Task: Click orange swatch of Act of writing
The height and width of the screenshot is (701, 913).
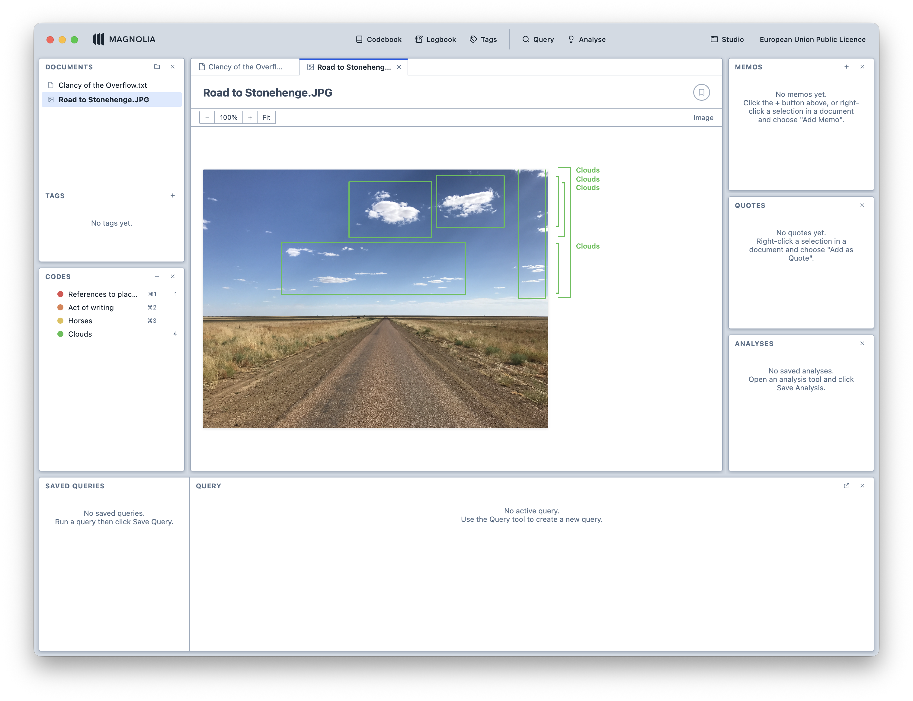Action: tap(60, 308)
